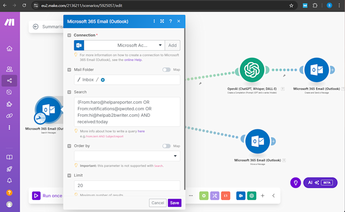Click into the Limit field showing 20
This screenshot has height=212, width=345.
pyautogui.click(x=127, y=185)
